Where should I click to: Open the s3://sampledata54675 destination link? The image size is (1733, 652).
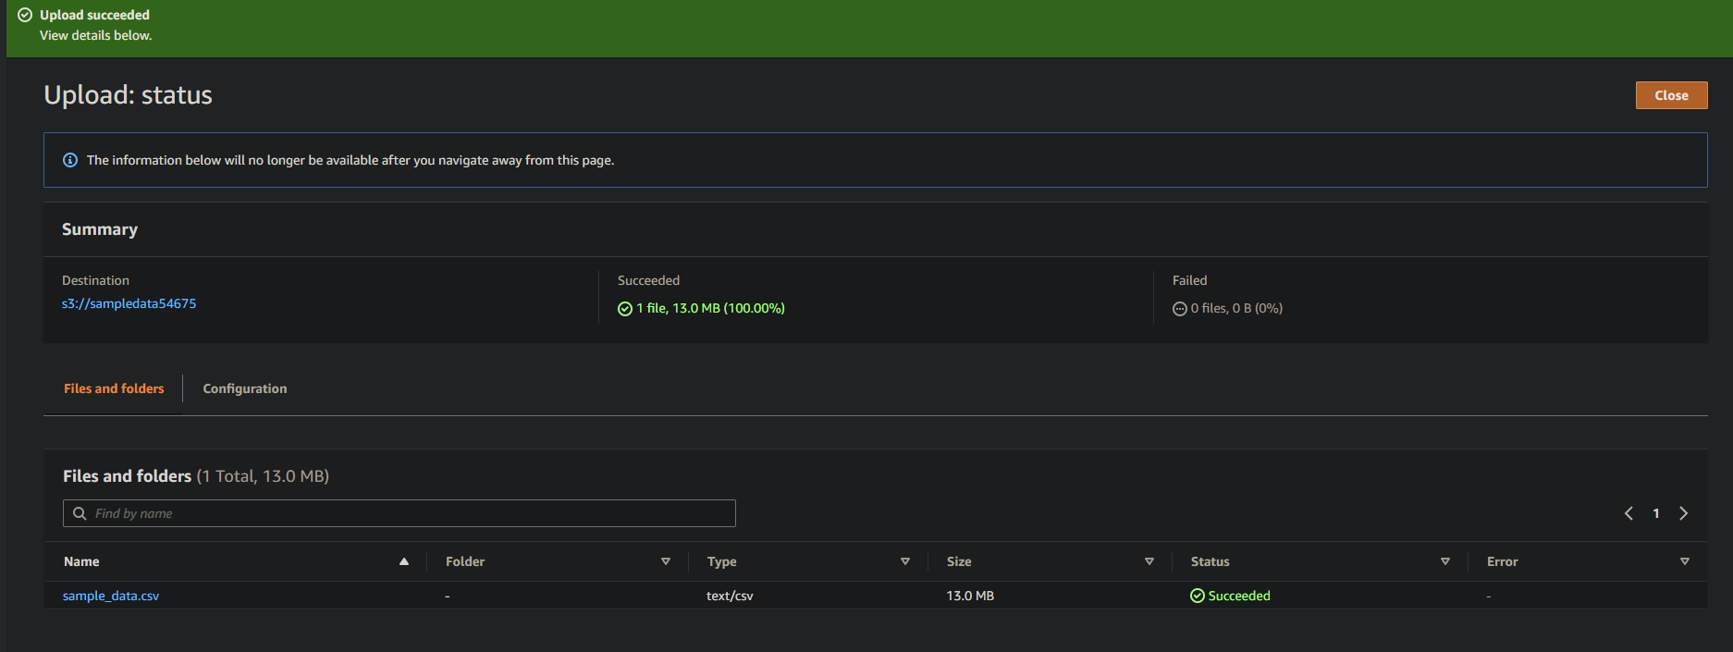click(x=129, y=303)
